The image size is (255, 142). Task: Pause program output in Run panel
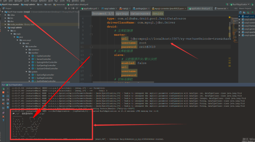(x=3, y=96)
